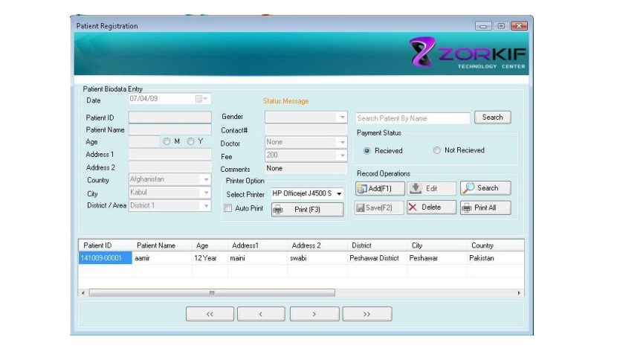Click the Pakistan country cell
This screenshot has width=617, height=363.
tap(495, 258)
